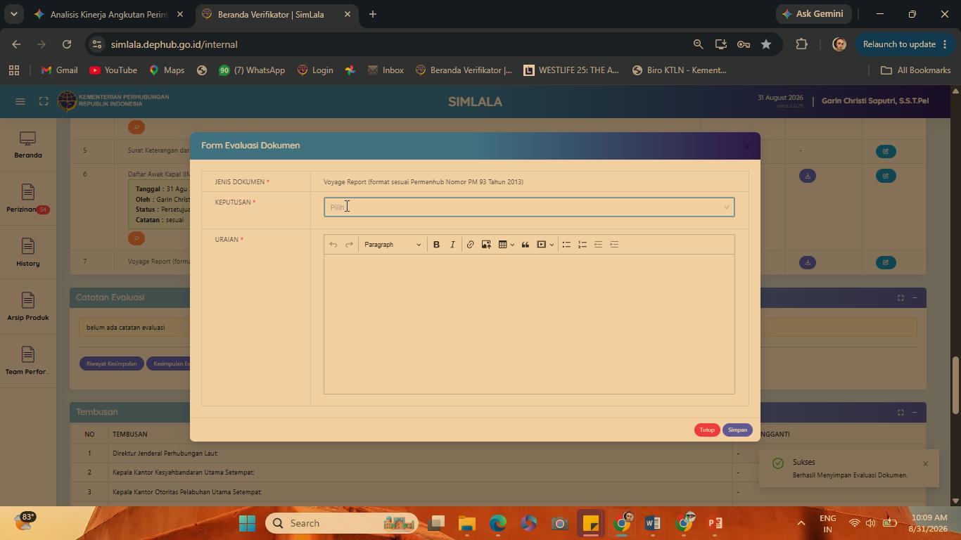This screenshot has height=540, width=961.
Task: Open Word from the Windows taskbar
Action: (652, 523)
